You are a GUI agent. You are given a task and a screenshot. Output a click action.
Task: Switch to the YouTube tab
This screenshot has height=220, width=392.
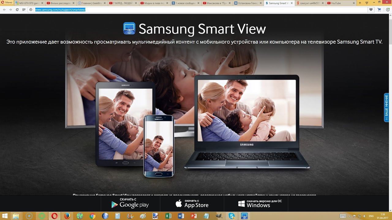342,3
